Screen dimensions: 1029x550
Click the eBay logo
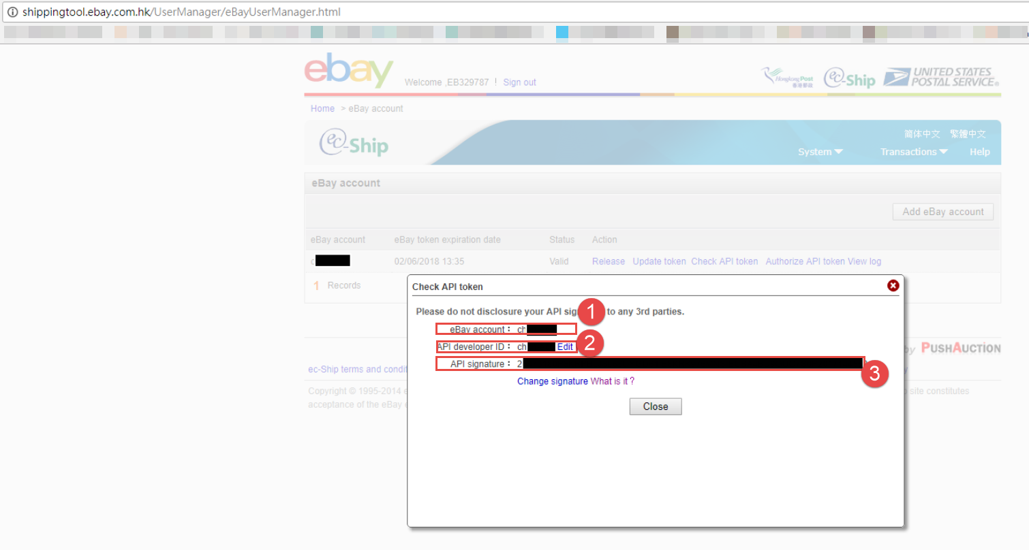click(x=349, y=71)
